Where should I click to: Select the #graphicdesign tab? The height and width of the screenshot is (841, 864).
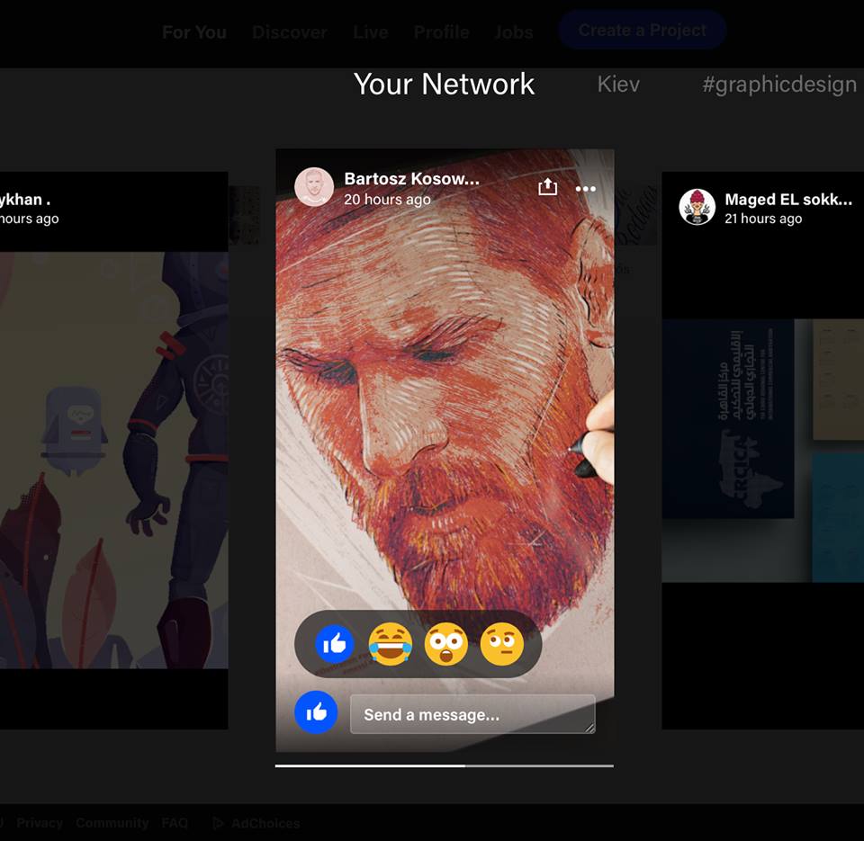pyautogui.click(x=778, y=85)
